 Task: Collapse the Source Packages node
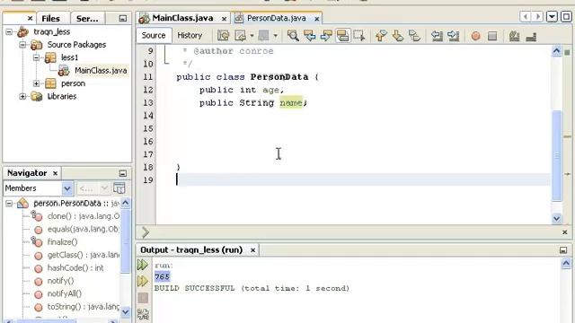(22, 45)
